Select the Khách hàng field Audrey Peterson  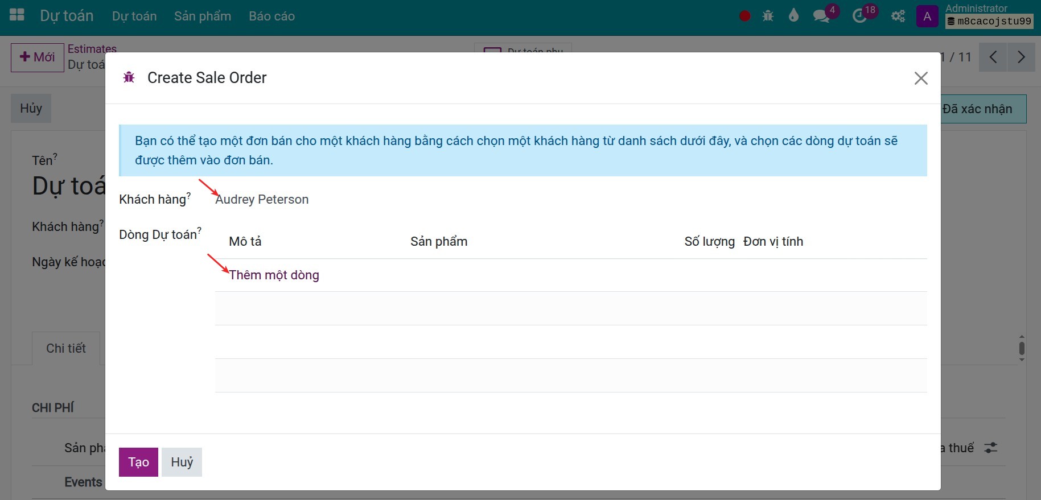(x=262, y=199)
